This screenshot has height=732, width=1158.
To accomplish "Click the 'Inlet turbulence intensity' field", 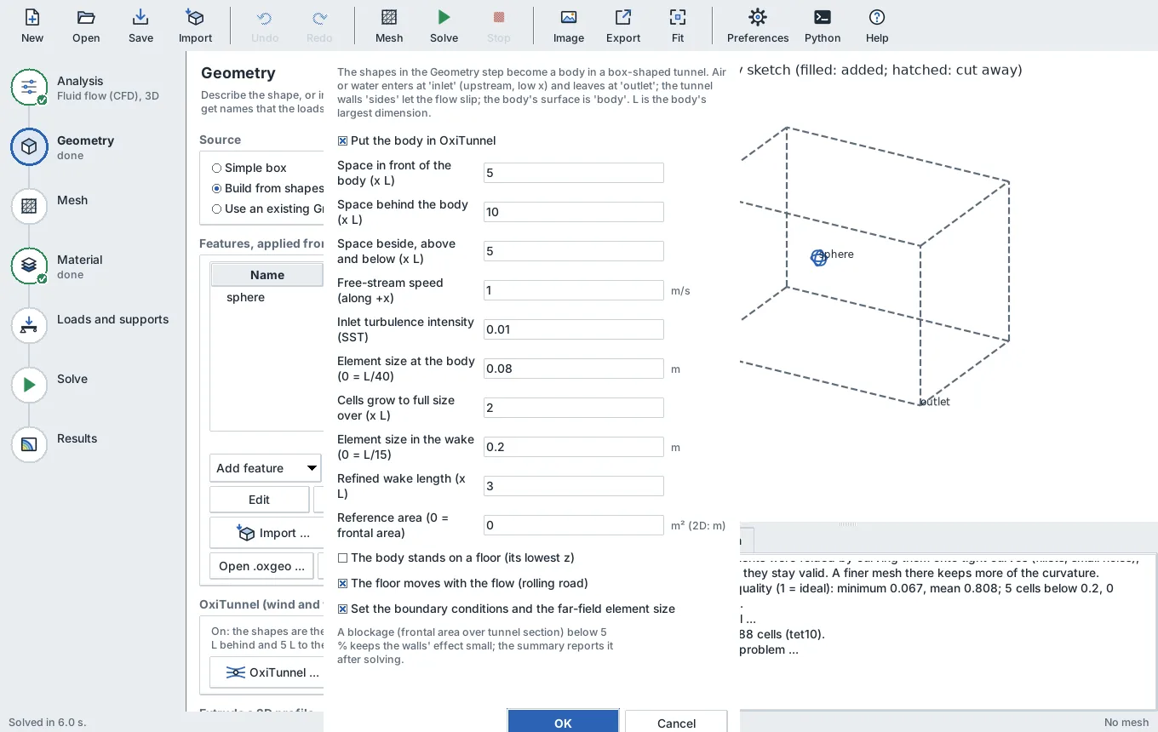I will click(573, 329).
